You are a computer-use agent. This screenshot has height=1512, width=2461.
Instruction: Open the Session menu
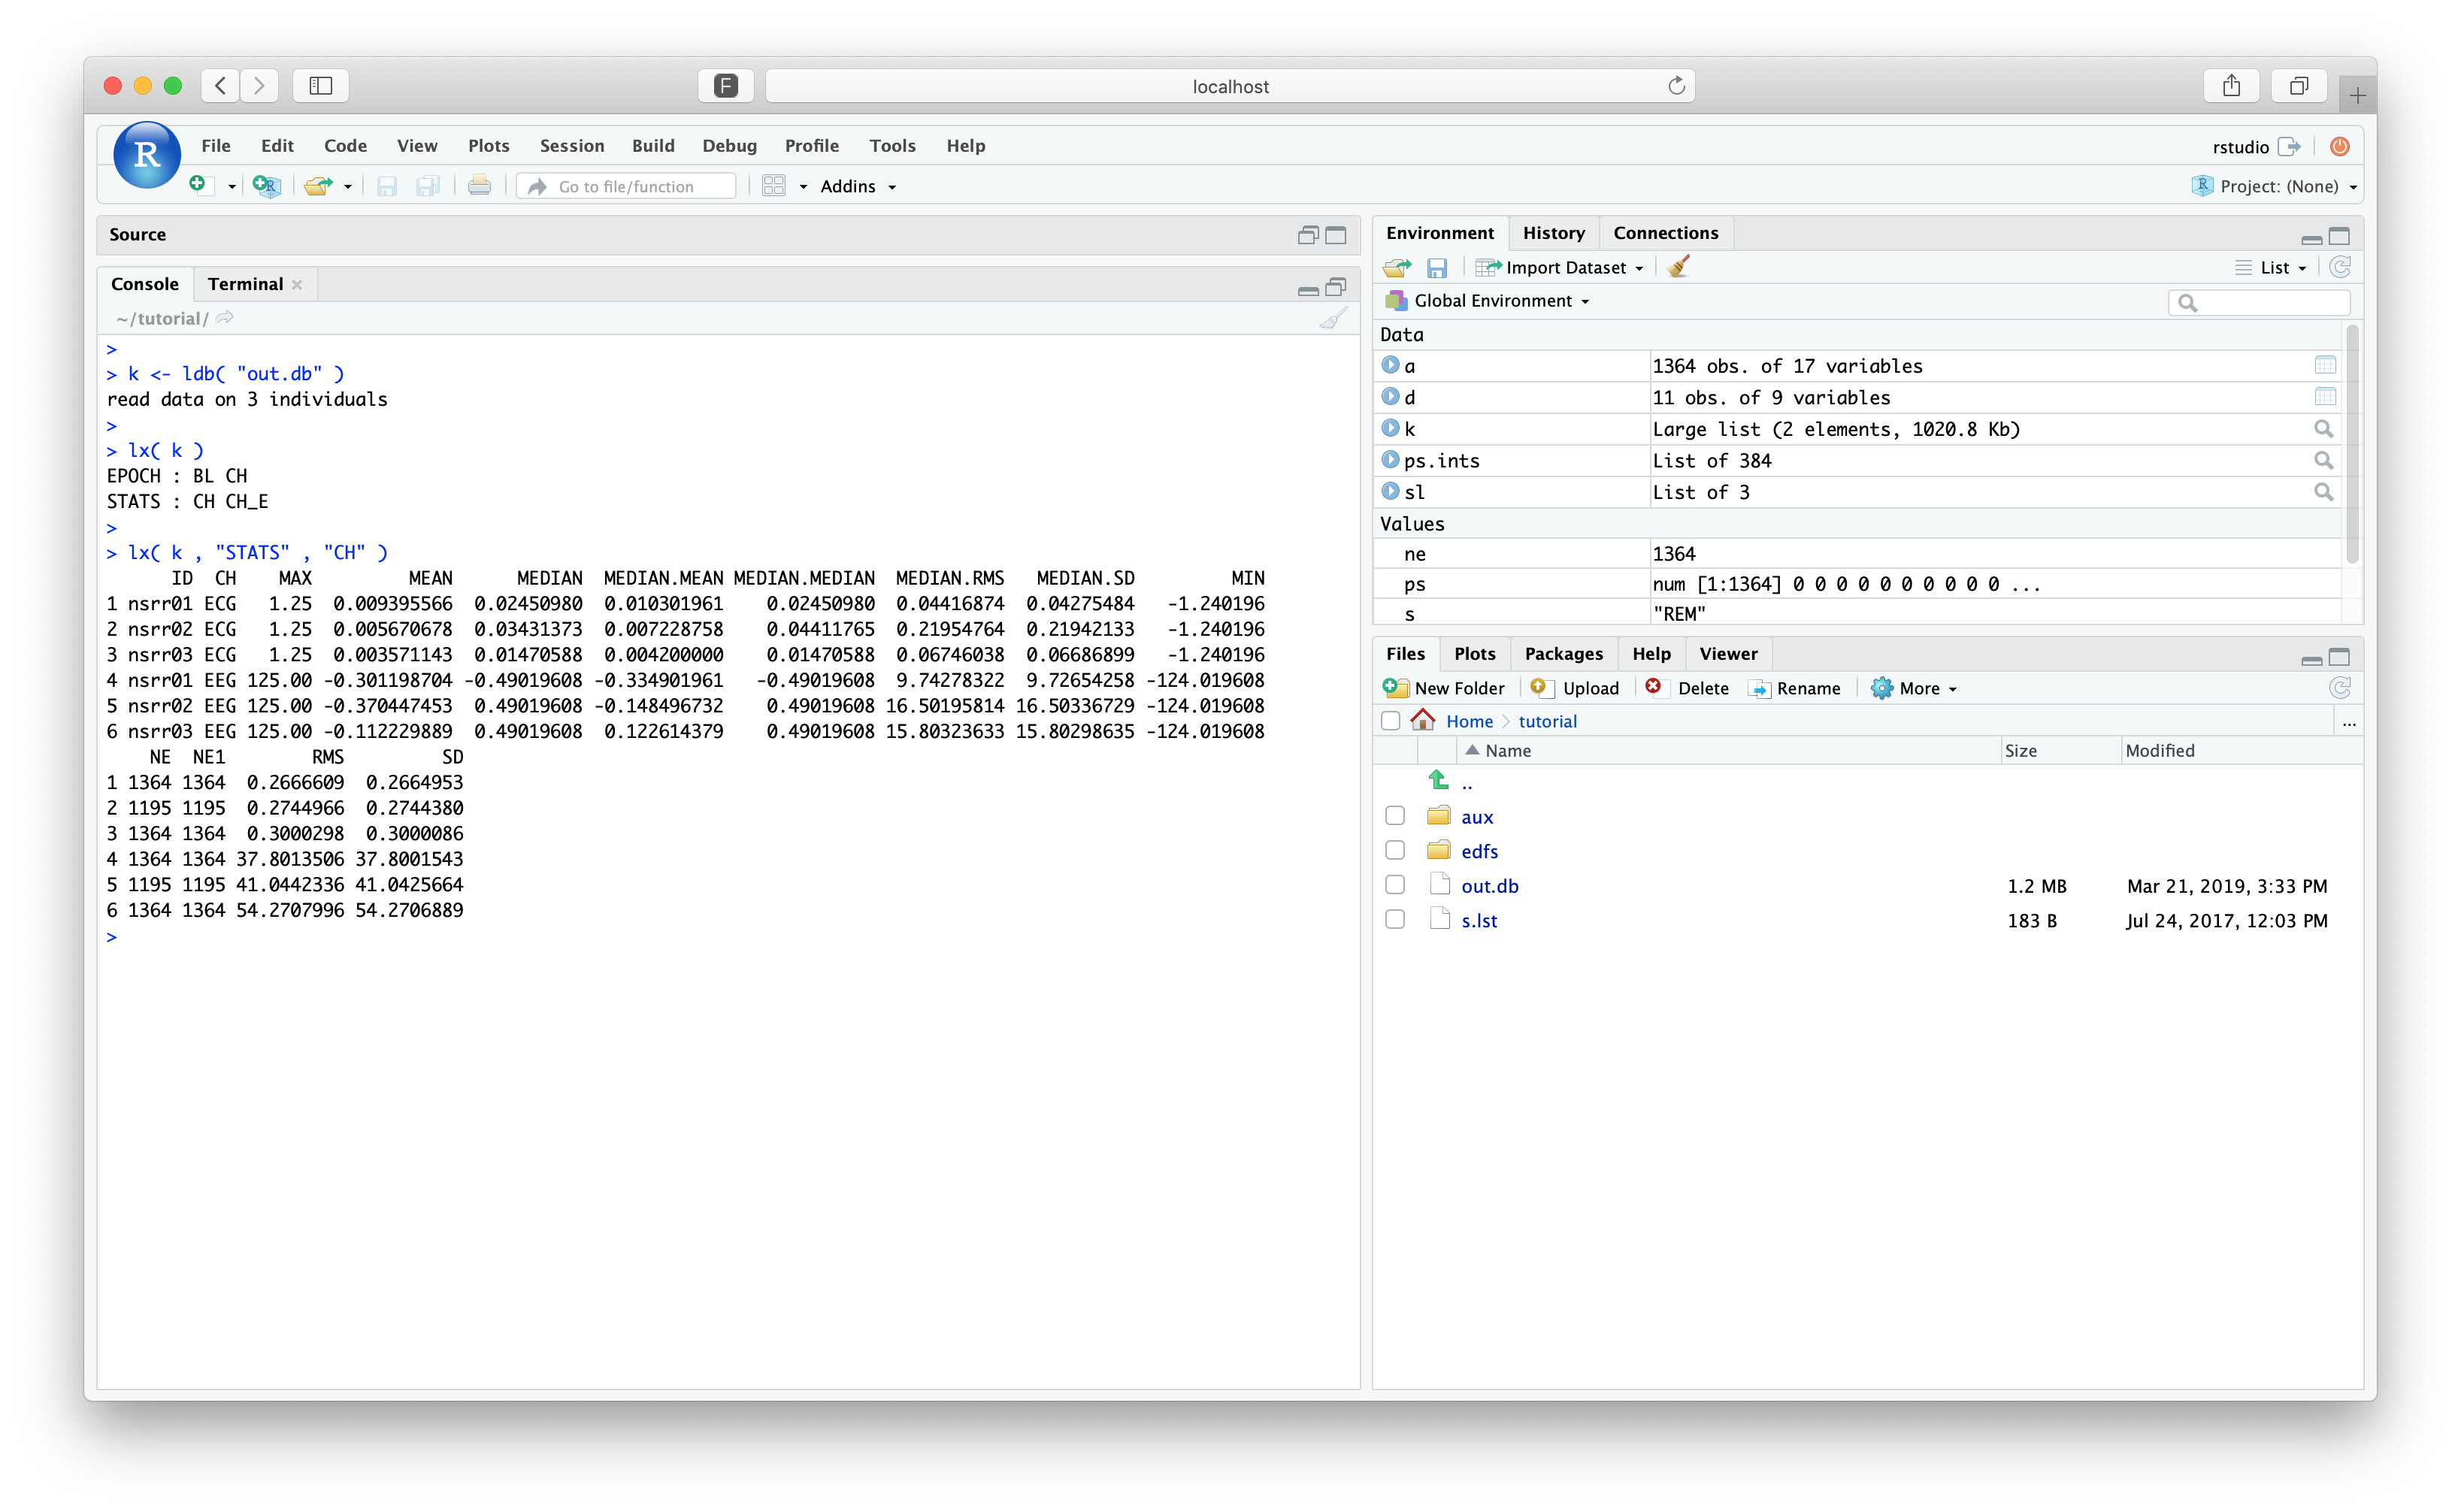pyautogui.click(x=571, y=146)
